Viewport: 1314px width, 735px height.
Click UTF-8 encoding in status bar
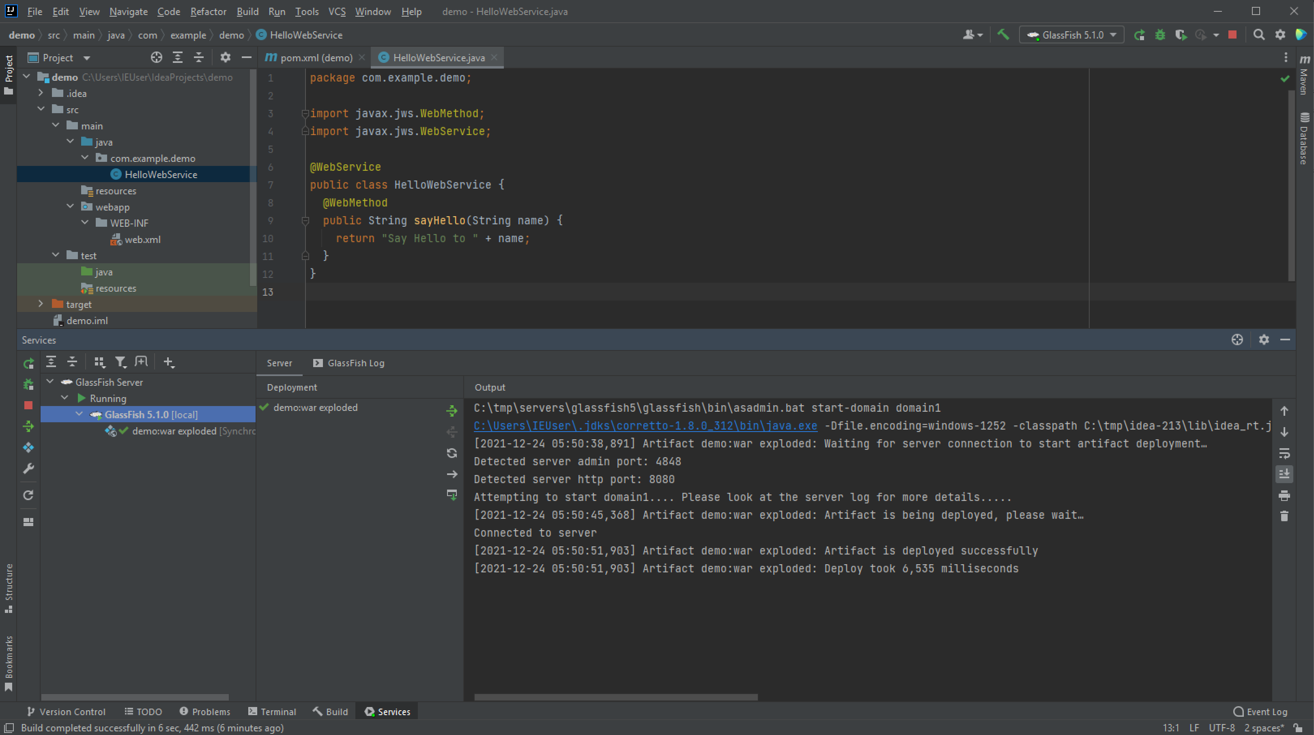[1222, 728]
